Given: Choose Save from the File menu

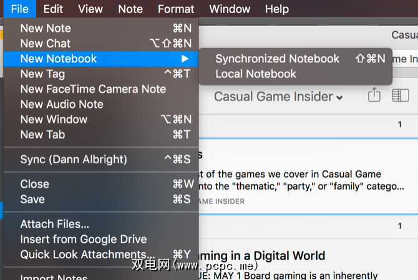Looking at the screenshot, I should [x=32, y=199].
